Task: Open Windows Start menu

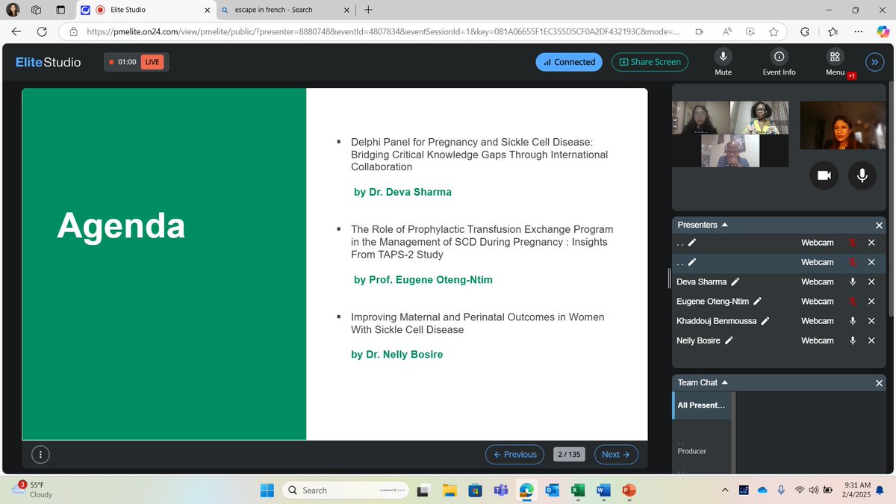Action: coord(267,490)
